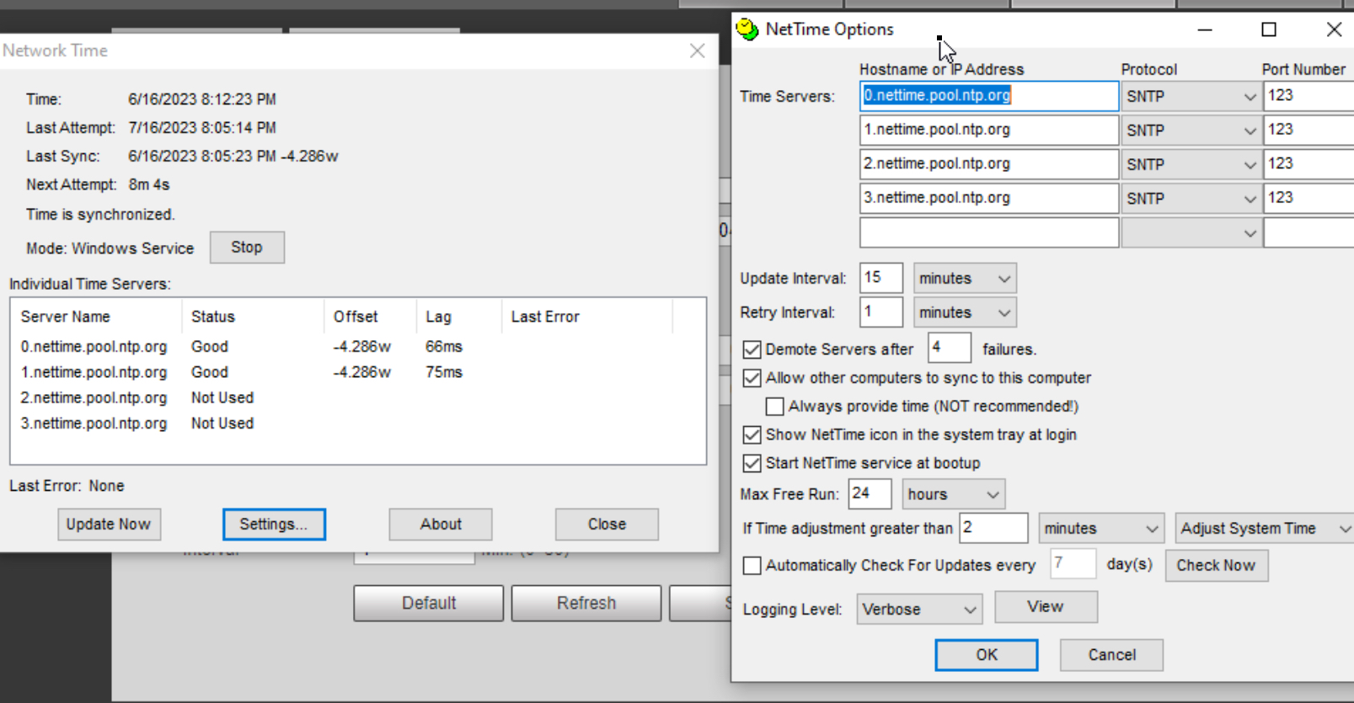
Task: Click port number field for 2.nettime server
Action: (1309, 164)
